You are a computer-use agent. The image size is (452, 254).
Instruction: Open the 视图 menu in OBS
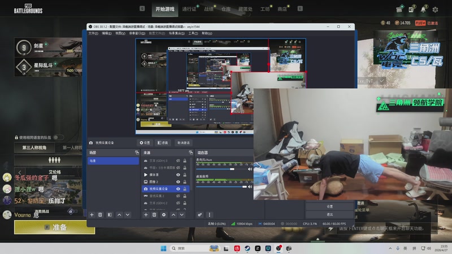120,33
